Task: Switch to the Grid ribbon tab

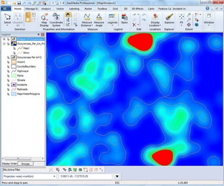Action: 115,9
